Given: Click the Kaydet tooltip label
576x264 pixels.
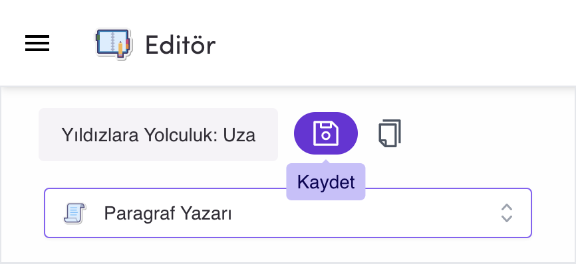Looking at the screenshot, I should click(326, 182).
